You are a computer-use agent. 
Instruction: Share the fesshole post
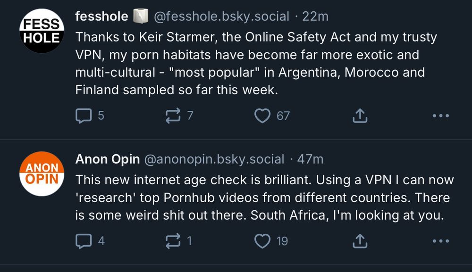[x=360, y=115]
